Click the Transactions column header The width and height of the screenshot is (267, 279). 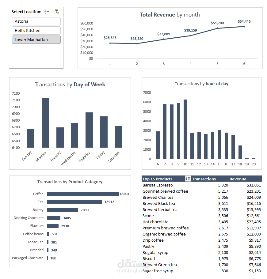pyautogui.click(x=204, y=179)
